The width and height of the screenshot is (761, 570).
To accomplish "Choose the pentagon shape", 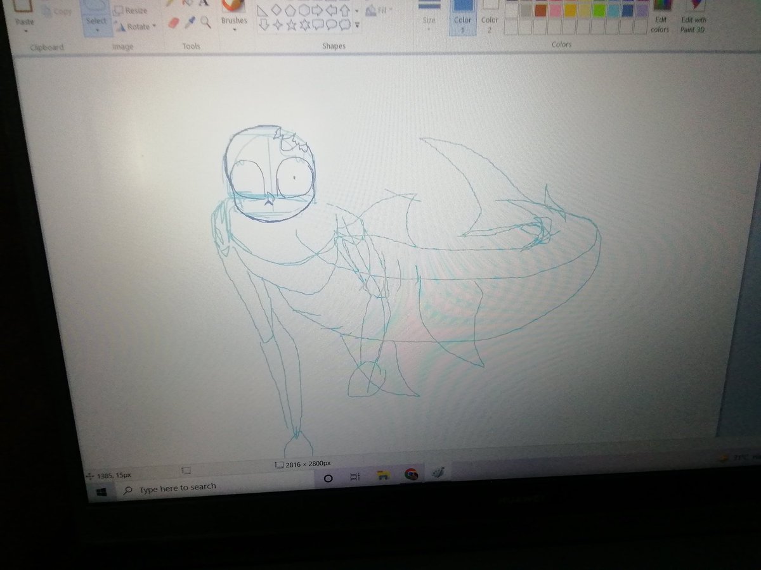I will coord(289,10).
